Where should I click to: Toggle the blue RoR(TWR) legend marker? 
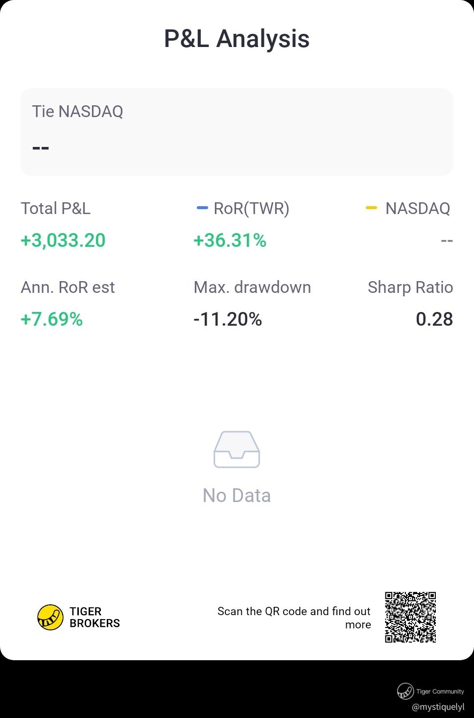pos(202,208)
